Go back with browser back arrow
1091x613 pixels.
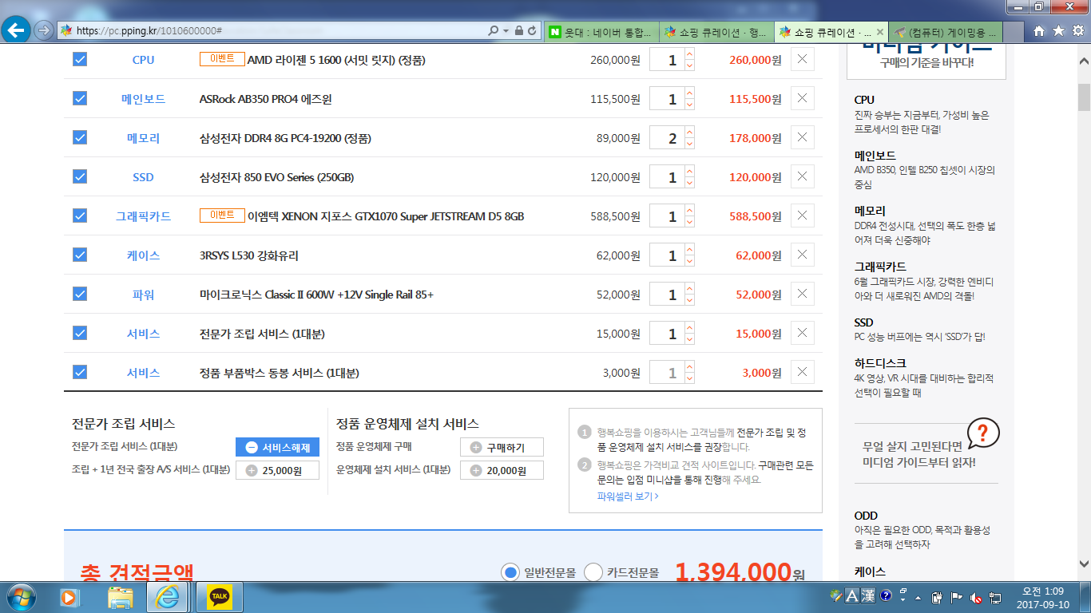coord(17,30)
